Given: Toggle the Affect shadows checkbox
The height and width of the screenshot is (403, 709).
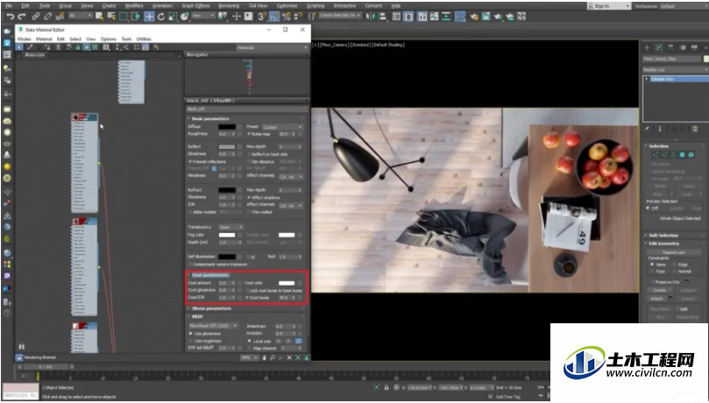Looking at the screenshot, I should (x=249, y=197).
